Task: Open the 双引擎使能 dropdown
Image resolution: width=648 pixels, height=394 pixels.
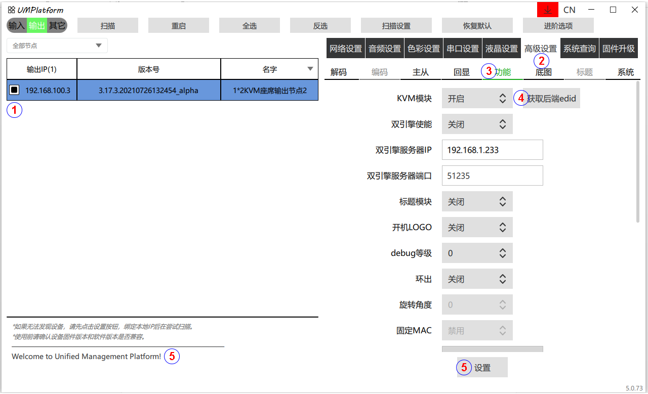Action: click(x=477, y=124)
